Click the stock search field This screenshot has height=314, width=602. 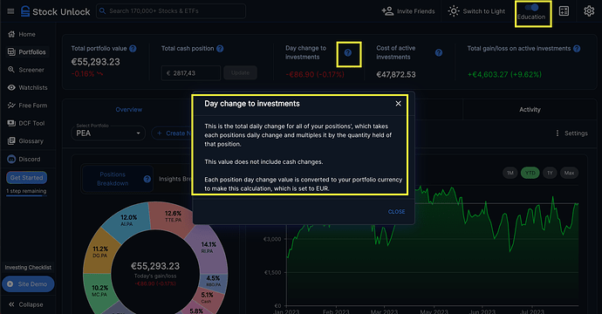(171, 11)
